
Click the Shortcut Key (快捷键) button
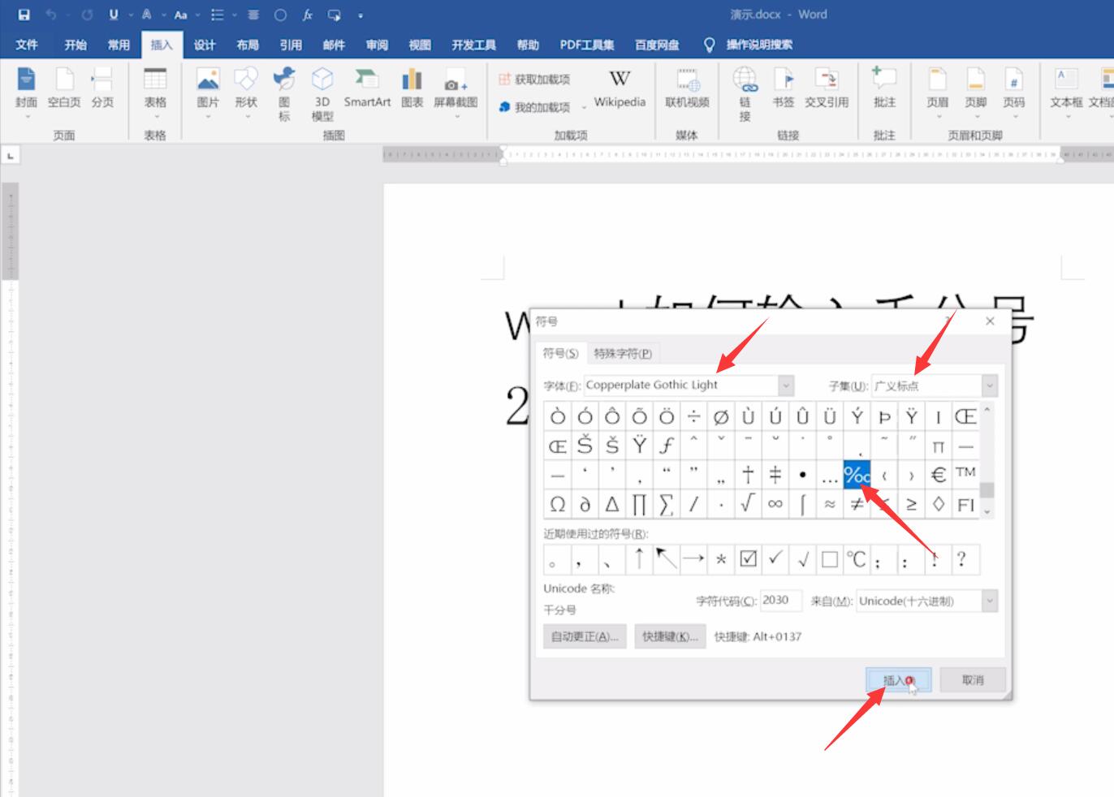670,636
